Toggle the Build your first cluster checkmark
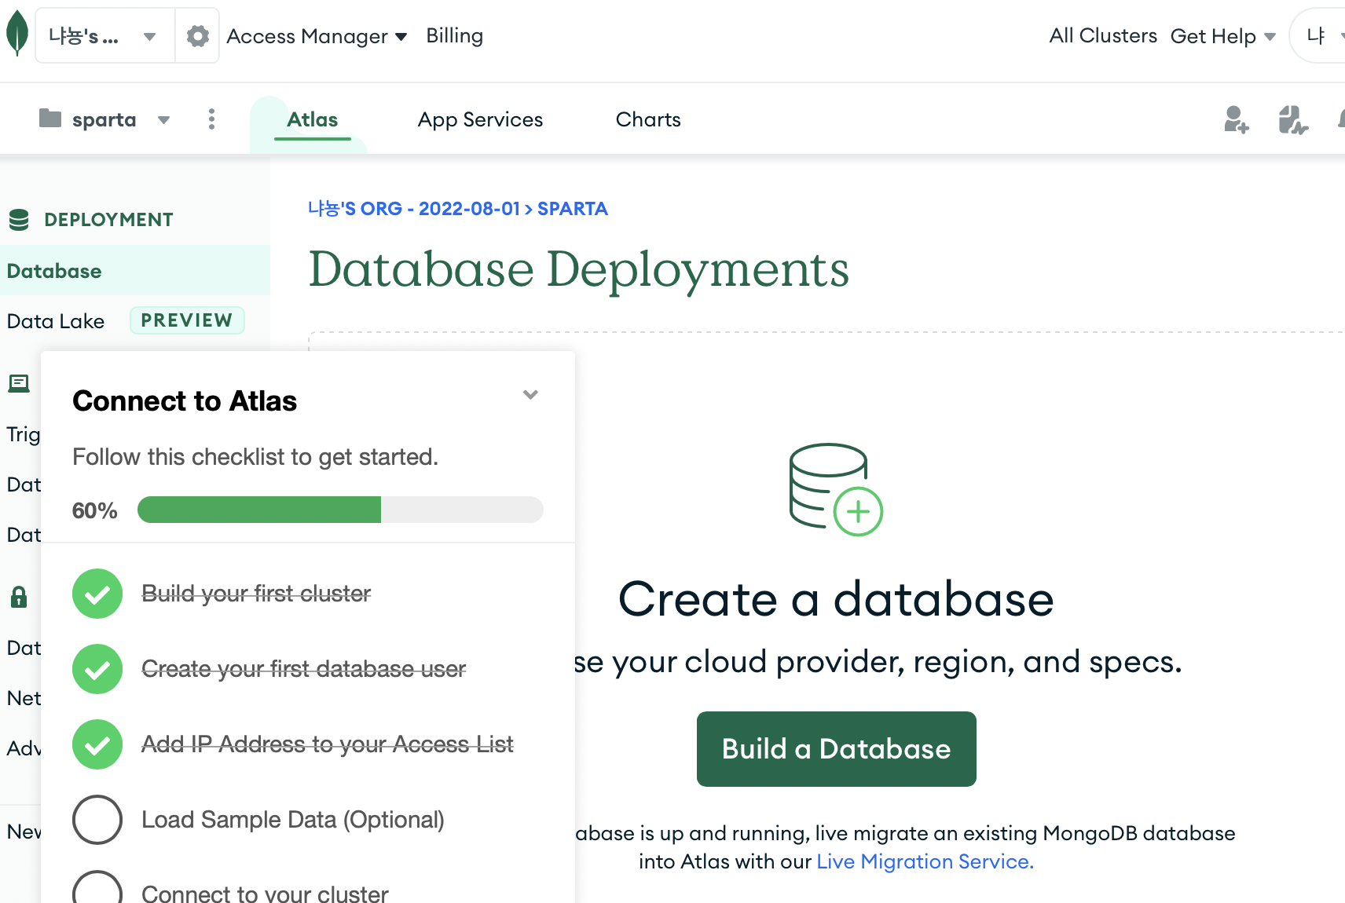1345x903 pixels. (97, 594)
